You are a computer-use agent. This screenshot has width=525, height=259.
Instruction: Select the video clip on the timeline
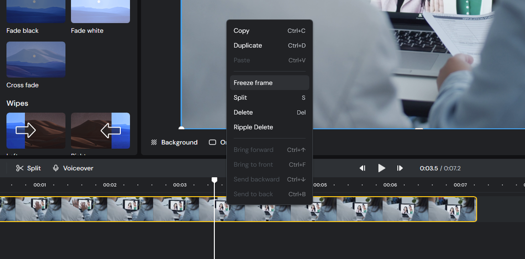pos(369,209)
